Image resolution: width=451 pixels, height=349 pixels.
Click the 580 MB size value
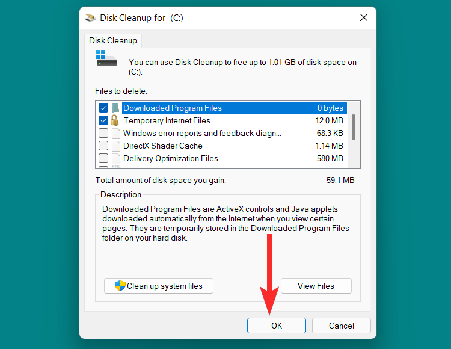click(330, 158)
